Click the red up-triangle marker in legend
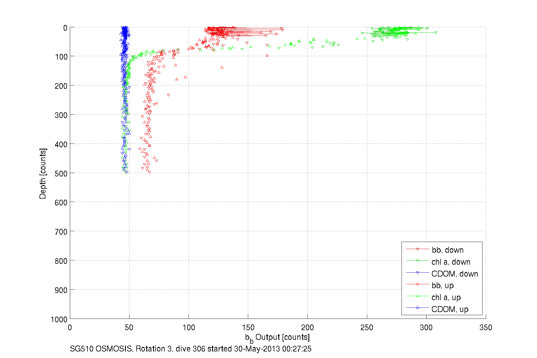537x358 pixels. 417,284
